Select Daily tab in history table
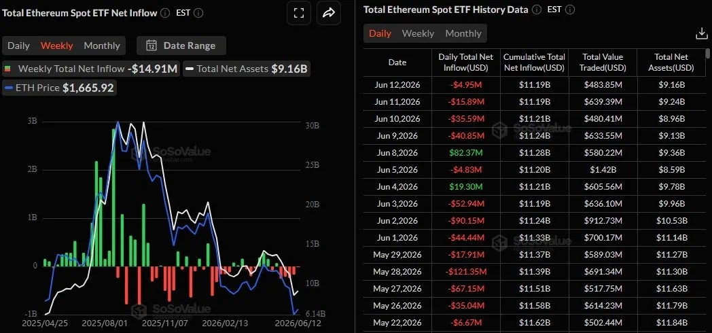712x333 pixels. click(x=380, y=33)
